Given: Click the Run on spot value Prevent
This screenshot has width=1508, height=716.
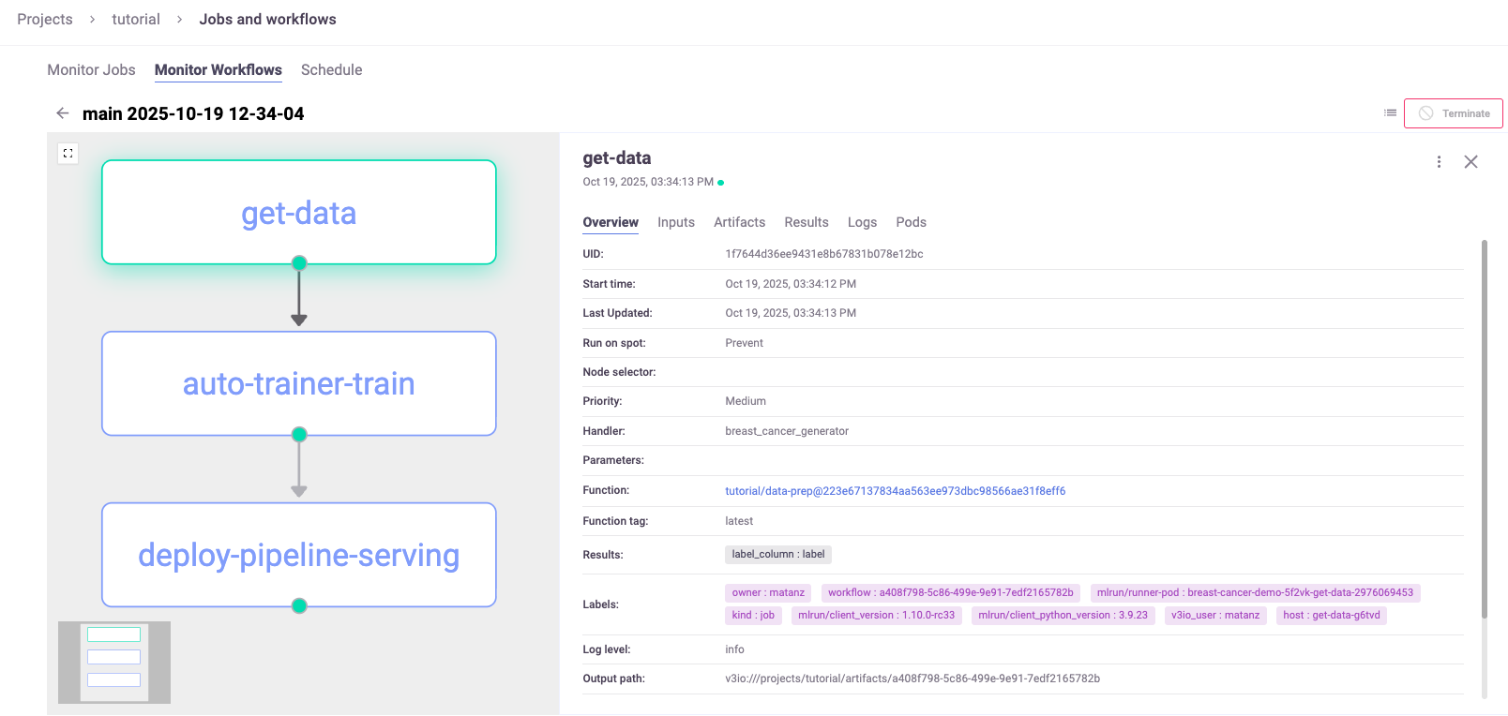Looking at the screenshot, I should click(744, 343).
